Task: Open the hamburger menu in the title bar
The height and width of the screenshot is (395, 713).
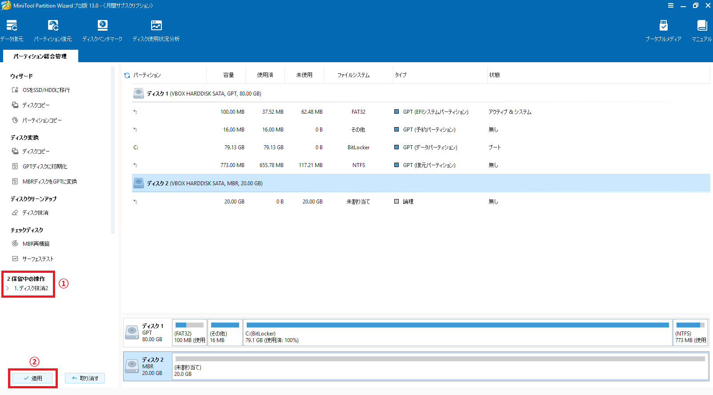Action: pos(670,5)
